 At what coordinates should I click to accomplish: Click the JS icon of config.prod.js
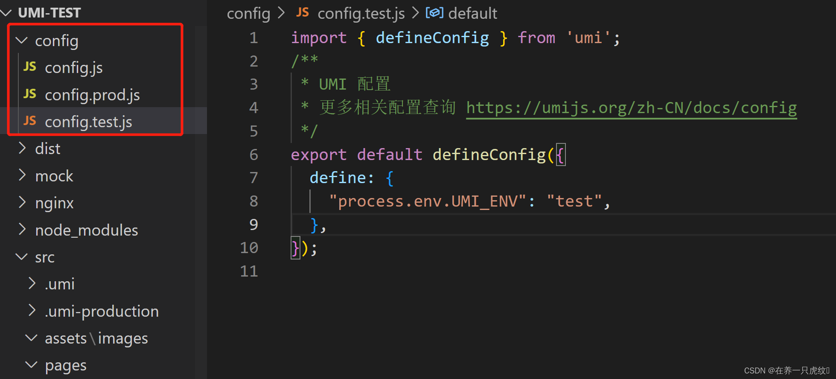tap(30, 94)
